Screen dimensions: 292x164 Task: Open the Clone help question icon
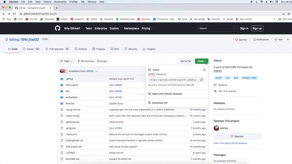tap(204, 70)
